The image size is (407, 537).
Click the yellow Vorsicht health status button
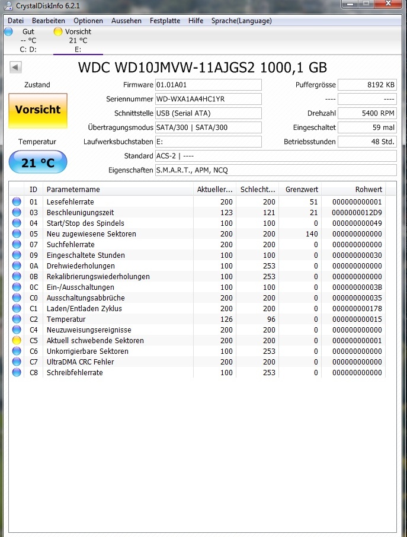pyautogui.click(x=38, y=111)
